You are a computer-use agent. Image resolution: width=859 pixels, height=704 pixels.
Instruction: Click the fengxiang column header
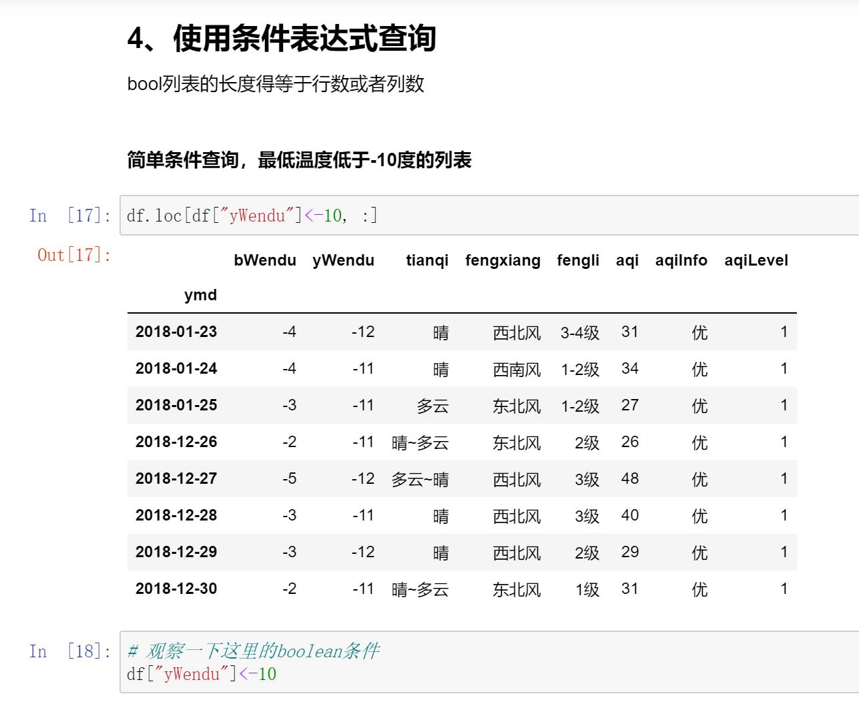pos(503,260)
